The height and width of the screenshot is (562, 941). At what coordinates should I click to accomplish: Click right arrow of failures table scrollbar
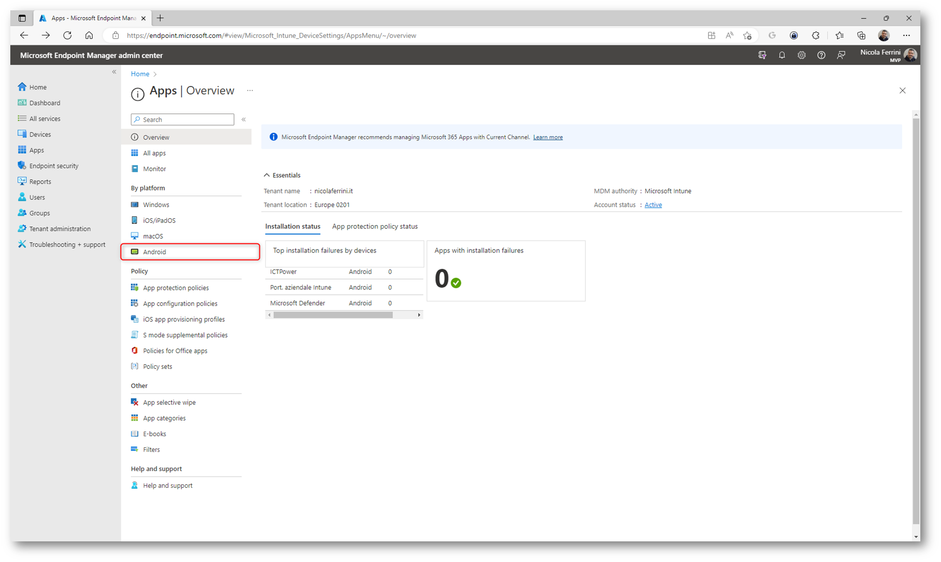(419, 315)
